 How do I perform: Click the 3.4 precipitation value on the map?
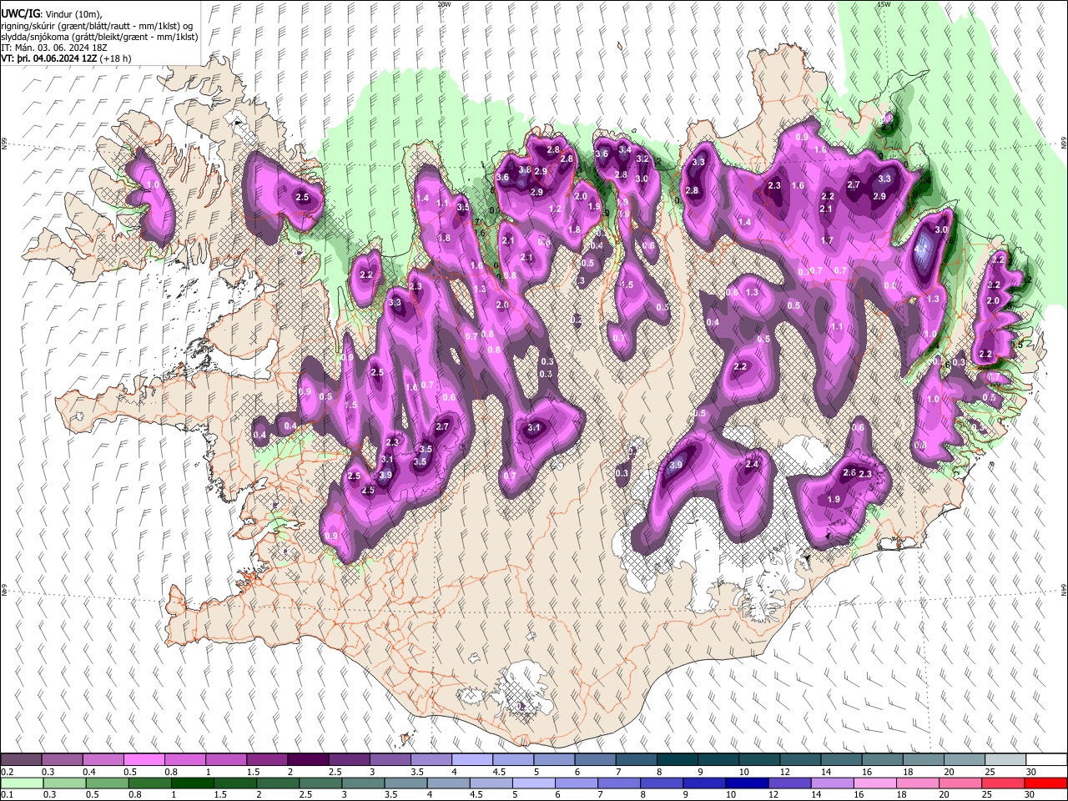624,149
